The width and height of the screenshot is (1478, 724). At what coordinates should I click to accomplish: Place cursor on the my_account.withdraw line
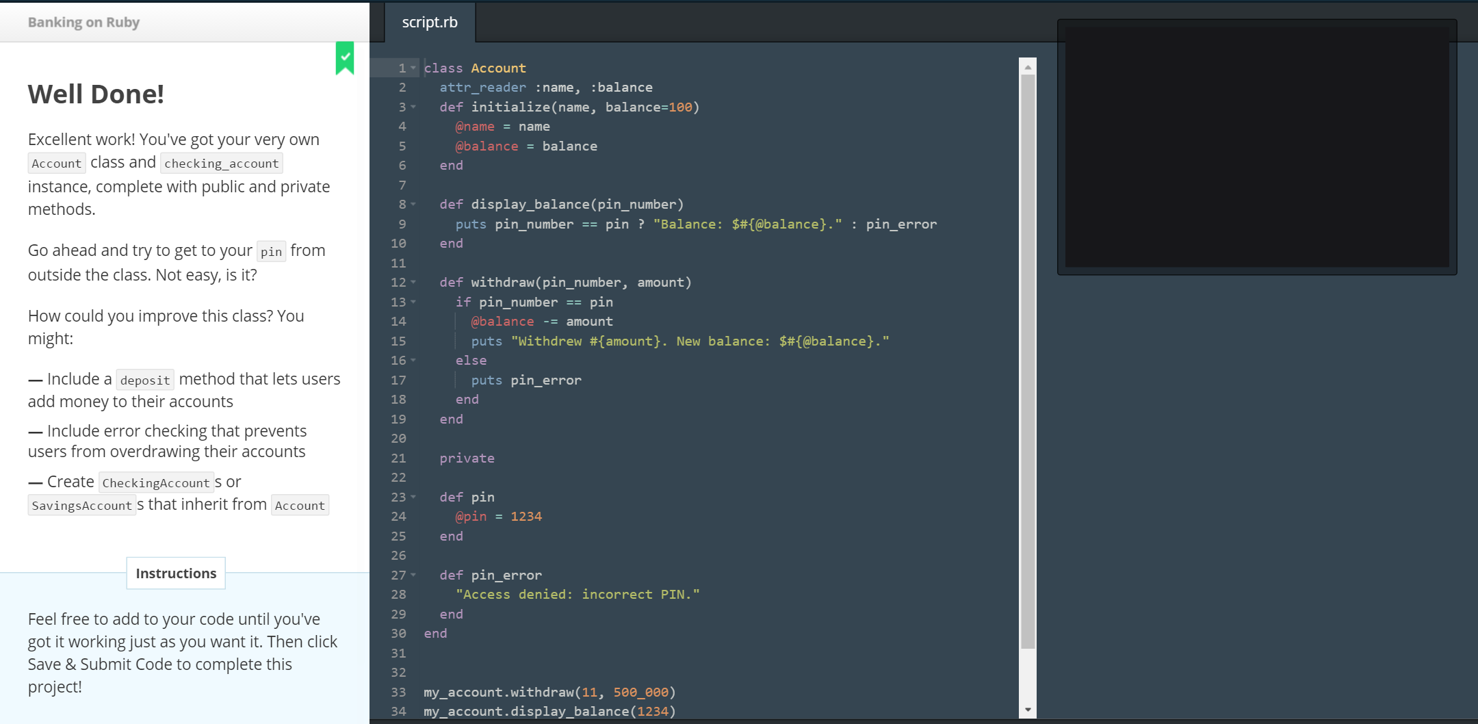click(x=549, y=693)
